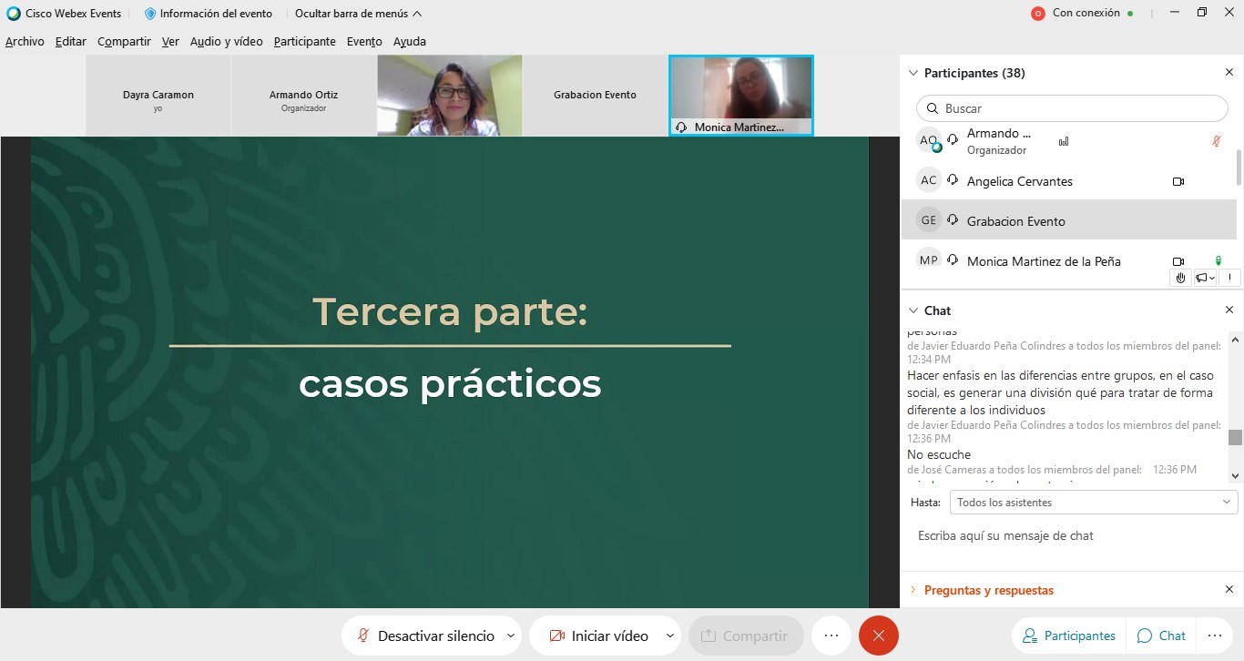
Task: Toggle Ocultar barra de menús
Action: pyautogui.click(x=358, y=14)
